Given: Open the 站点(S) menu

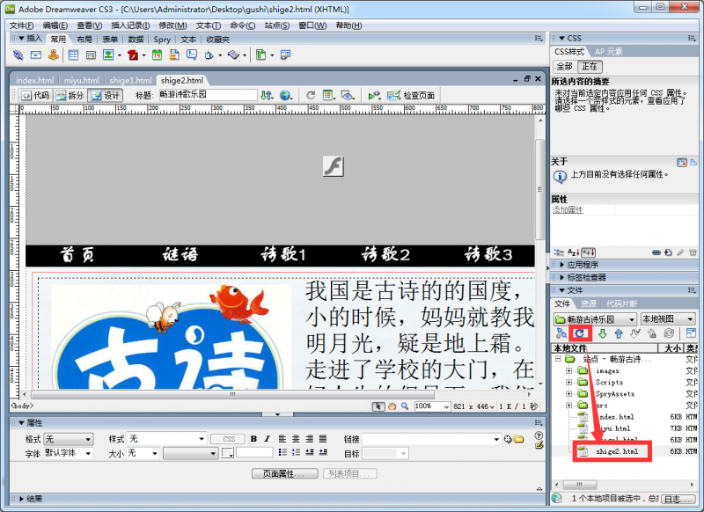Looking at the screenshot, I should coord(277,26).
